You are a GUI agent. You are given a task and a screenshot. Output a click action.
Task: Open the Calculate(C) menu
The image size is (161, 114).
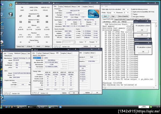[107, 22]
